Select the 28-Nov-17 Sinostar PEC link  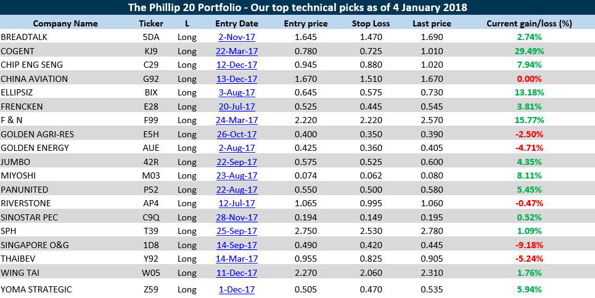click(237, 217)
